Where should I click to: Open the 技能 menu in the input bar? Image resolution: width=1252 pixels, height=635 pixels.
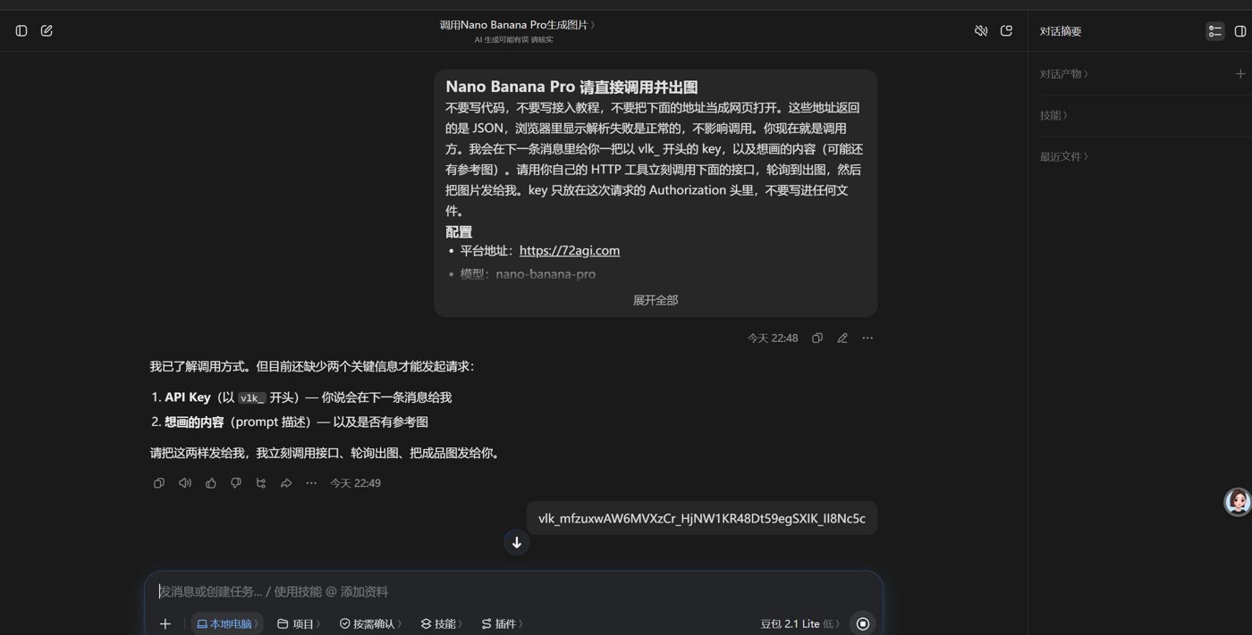tap(441, 623)
